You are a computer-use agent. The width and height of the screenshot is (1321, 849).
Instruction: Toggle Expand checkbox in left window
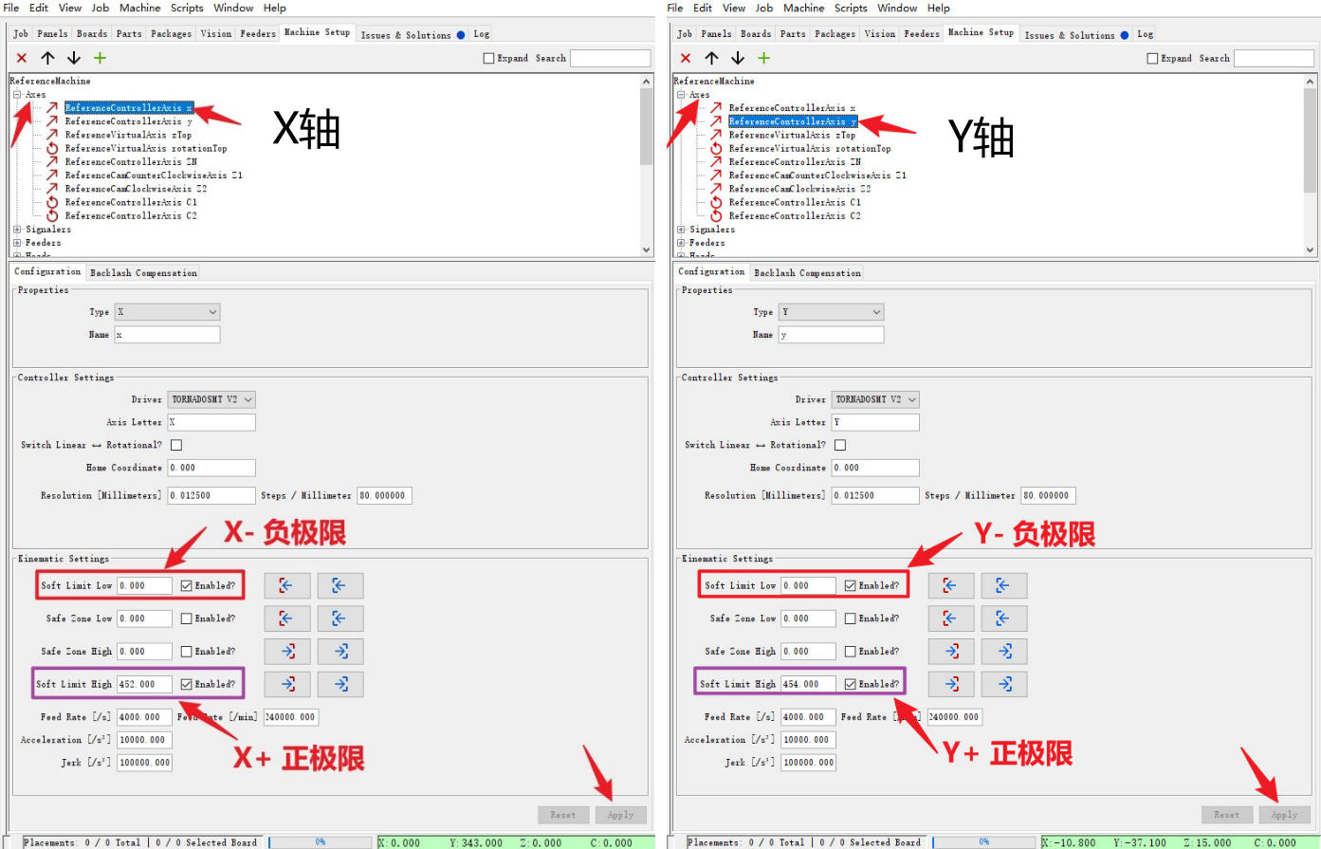(x=489, y=58)
